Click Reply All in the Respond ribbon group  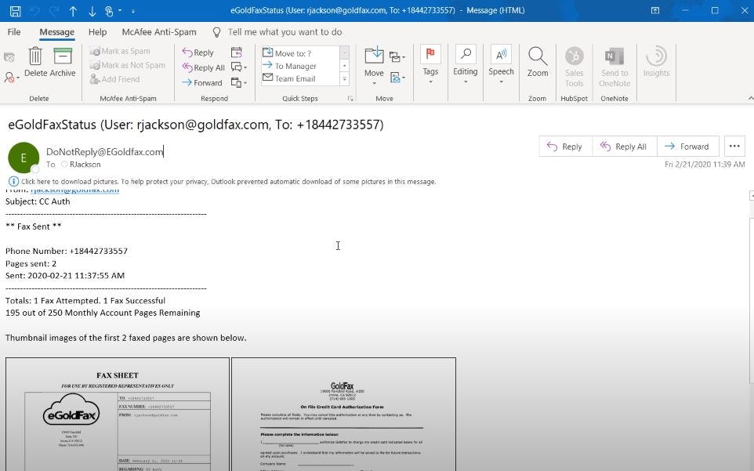pos(204,67)
